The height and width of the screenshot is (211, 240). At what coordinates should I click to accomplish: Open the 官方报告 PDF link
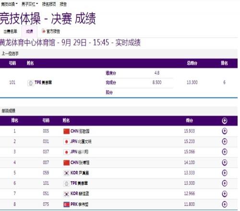[x=51, y=31]
